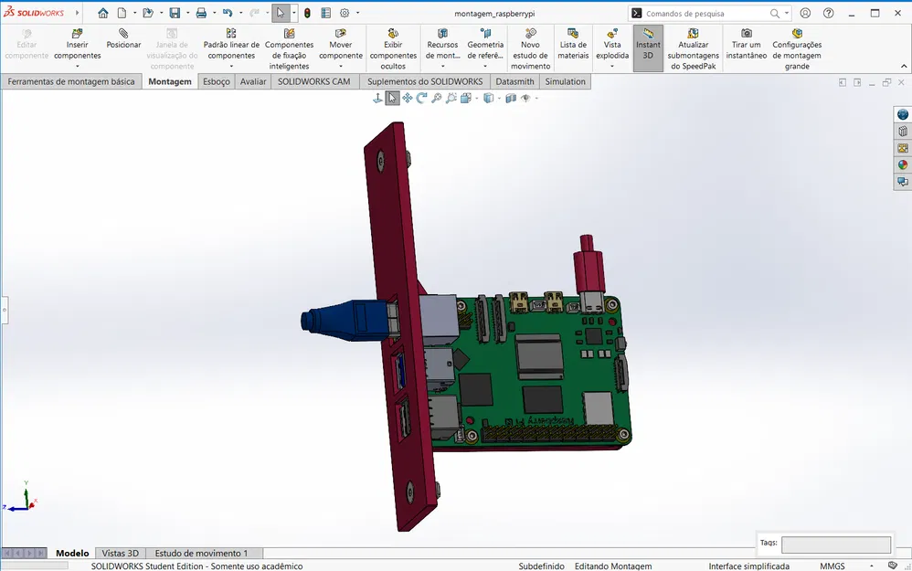Click Exibir componentes ocultos
The width and height of the screenshot is (912, 571).
click(393, 48)
